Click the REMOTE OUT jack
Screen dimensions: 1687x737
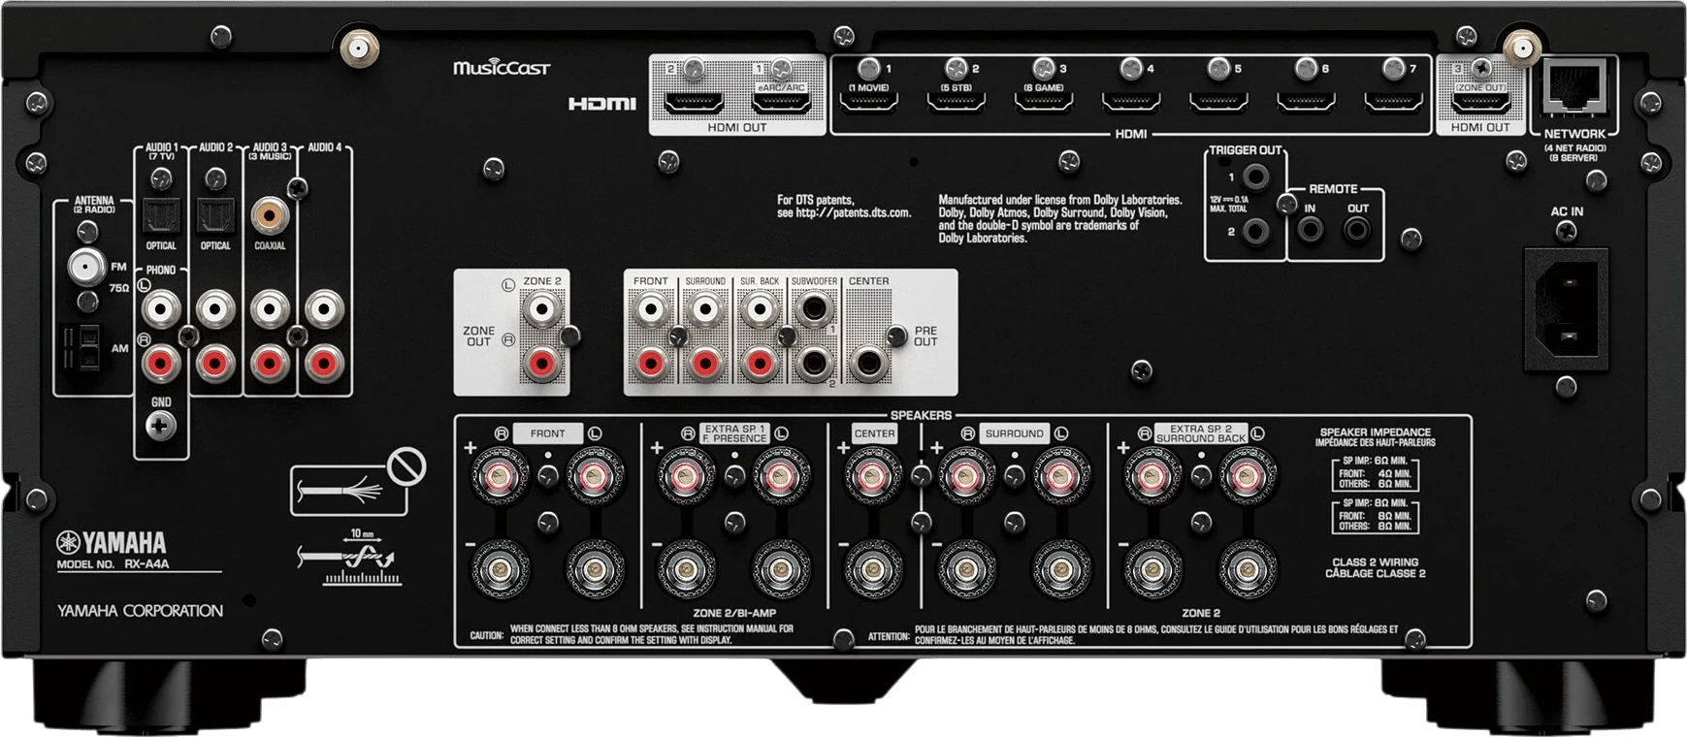(1356, 230)
